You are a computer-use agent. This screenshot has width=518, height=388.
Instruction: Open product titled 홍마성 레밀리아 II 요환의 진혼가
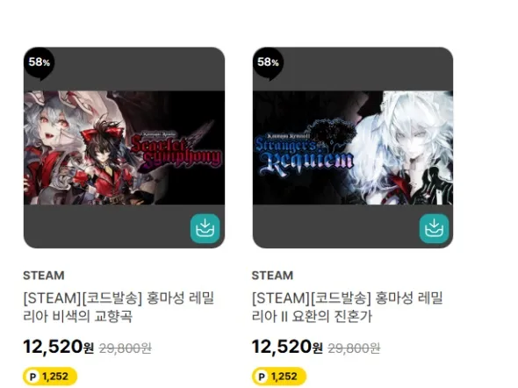[347, 307]
